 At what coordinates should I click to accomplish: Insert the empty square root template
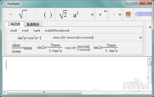coord(23,14)
